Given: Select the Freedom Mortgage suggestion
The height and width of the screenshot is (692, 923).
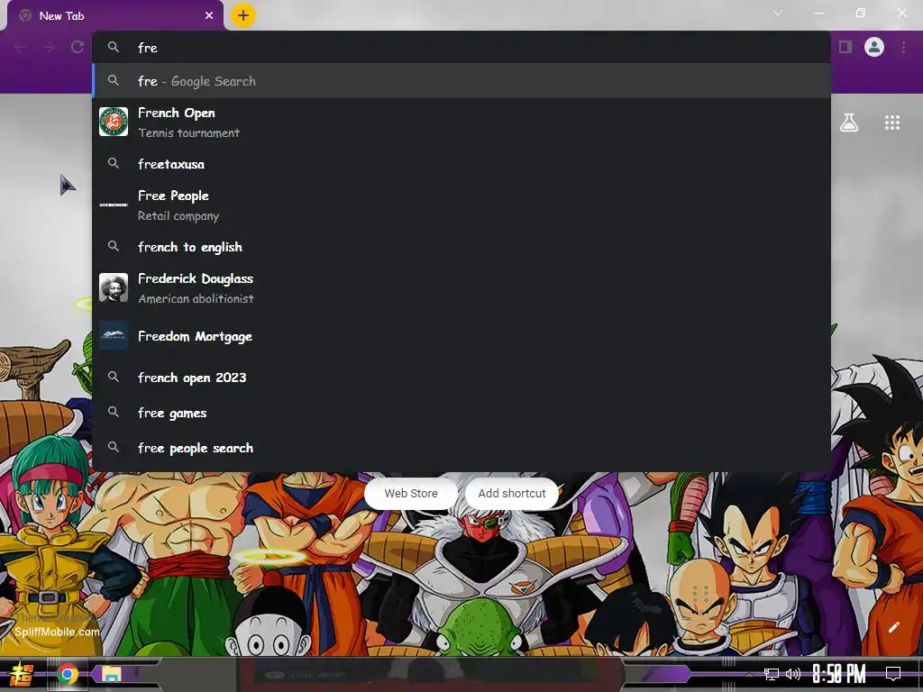Looking at the screenshot, I should click(x=461, y=336).
